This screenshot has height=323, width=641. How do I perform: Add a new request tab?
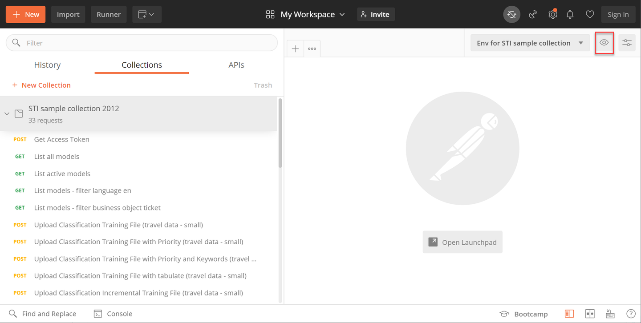tap(295, 48)
